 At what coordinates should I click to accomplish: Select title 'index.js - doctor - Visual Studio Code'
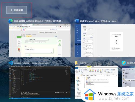click(32, 63)
